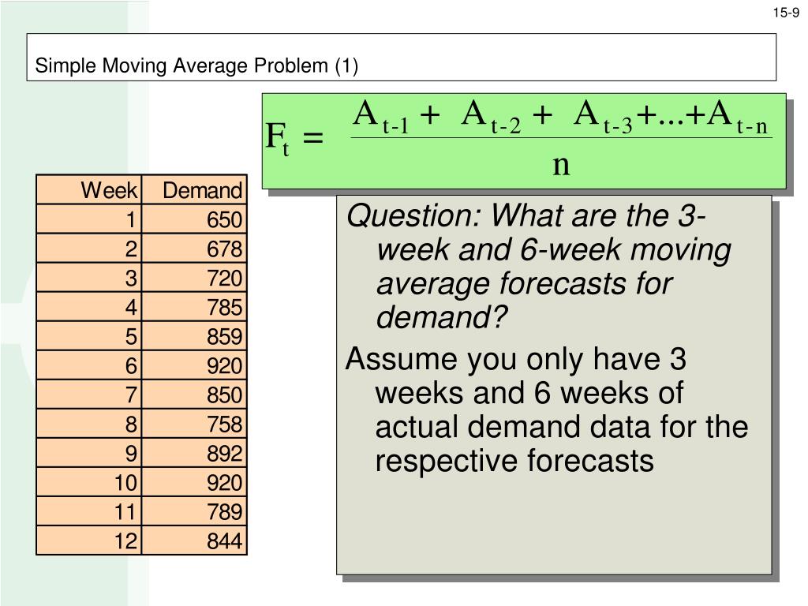Screen dimensions: 808x606
Task: Select the italic 'Question:' text paragraph
Action: click(x=538, y=266)
